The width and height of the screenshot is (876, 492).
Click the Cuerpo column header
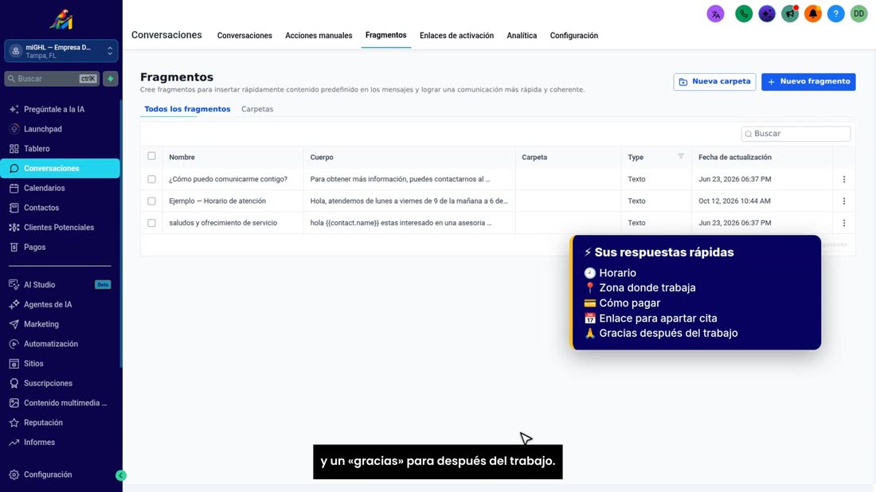point(321,157)
